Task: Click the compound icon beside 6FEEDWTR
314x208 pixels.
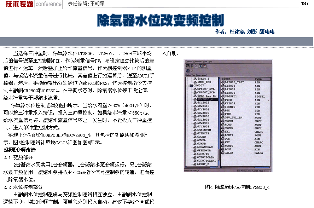Action: pos(195,150)
